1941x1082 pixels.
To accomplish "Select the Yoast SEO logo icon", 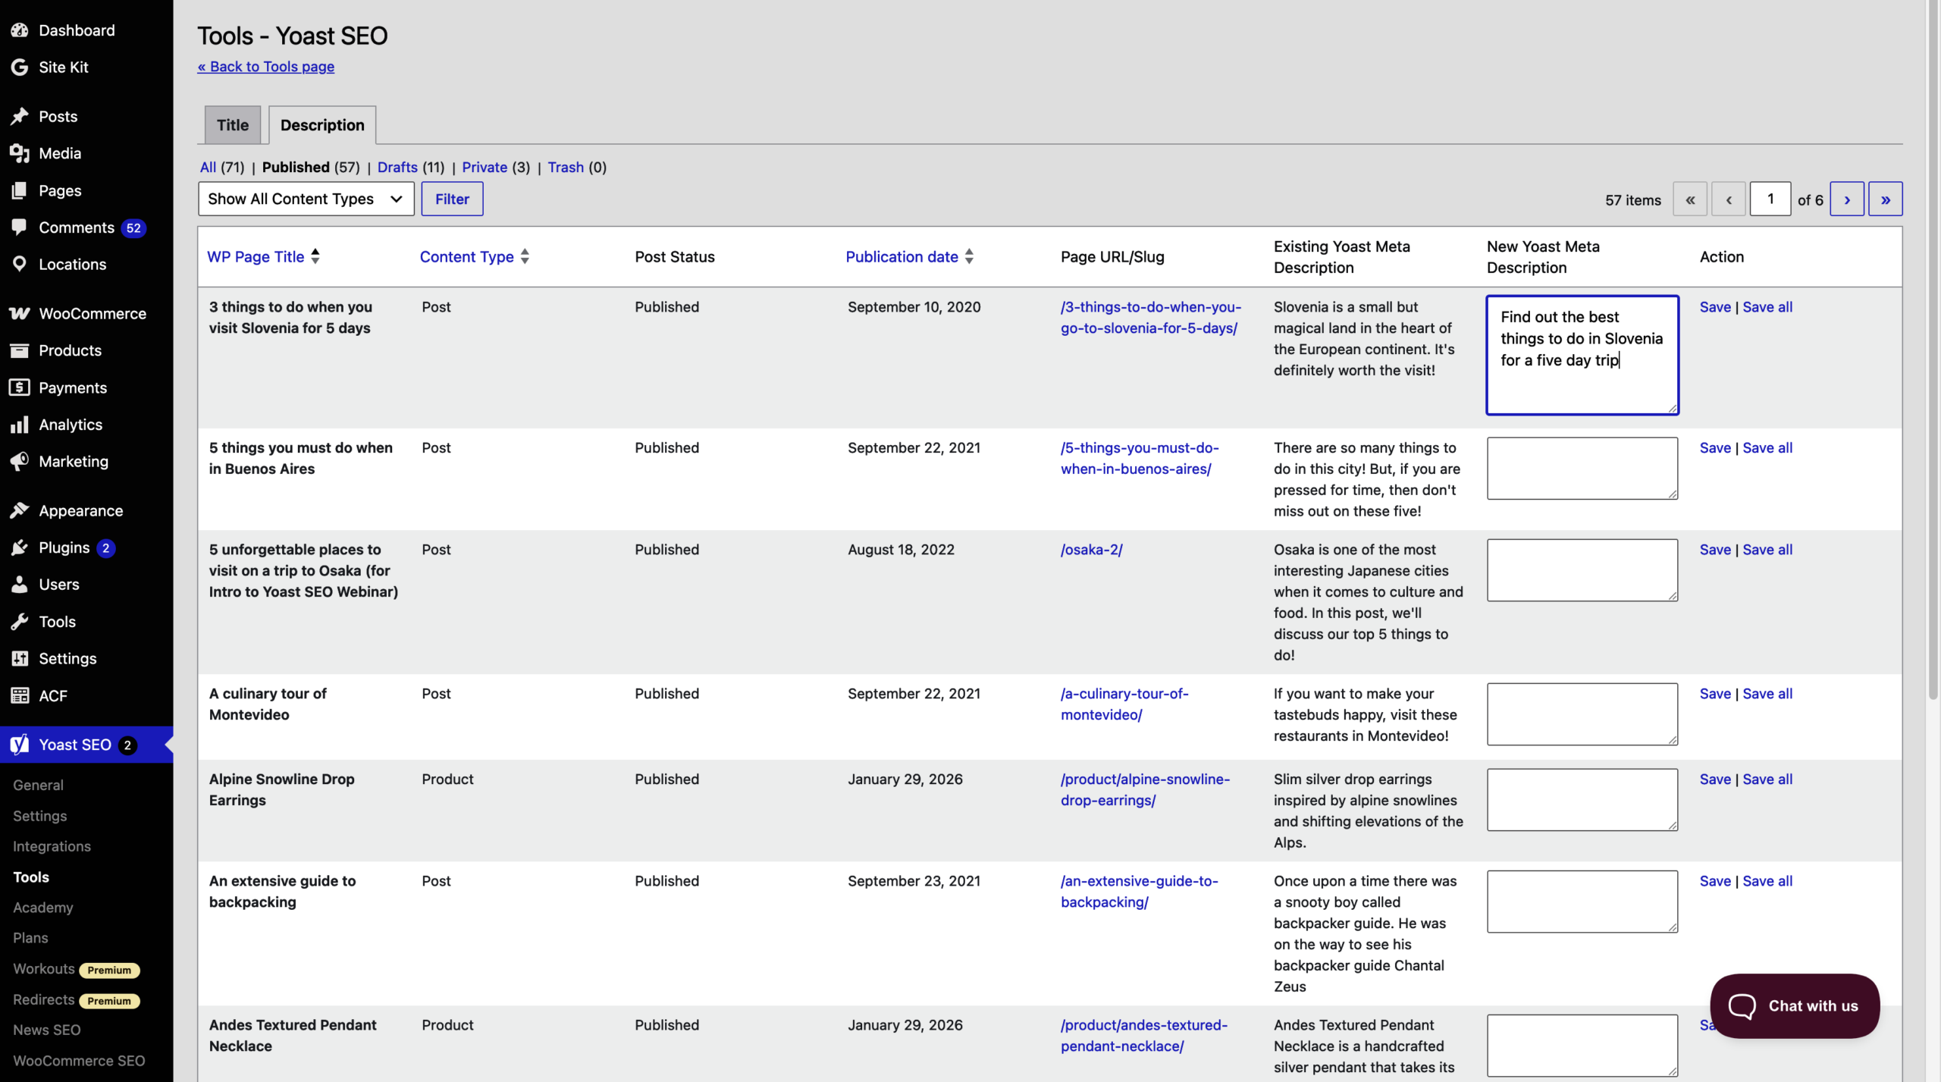I will pyautogui.click(x=20, y=745).
